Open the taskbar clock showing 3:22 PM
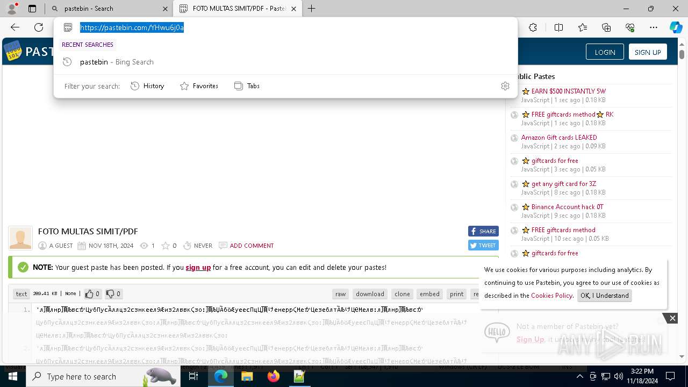Screen dimensions: 688x387 point(642,376)
